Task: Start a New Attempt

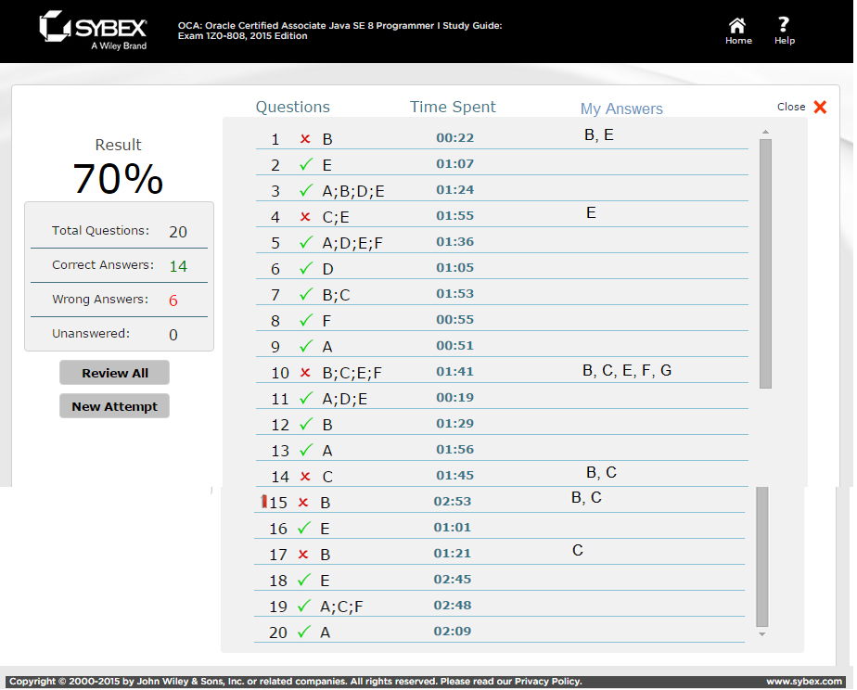Action: point(114,406)
